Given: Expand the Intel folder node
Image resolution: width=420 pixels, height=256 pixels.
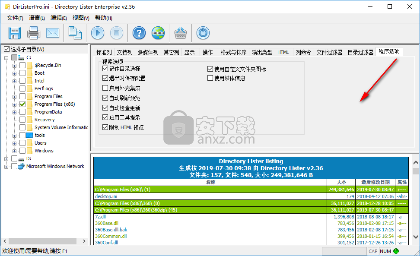Looking at the screenshot, I should pos(14,81).
